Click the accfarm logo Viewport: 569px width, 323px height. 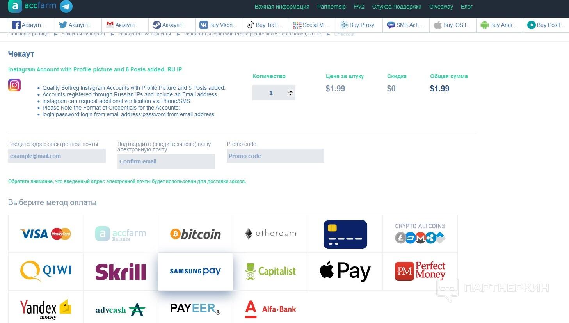pyautogui.click(x=32, y=6)
